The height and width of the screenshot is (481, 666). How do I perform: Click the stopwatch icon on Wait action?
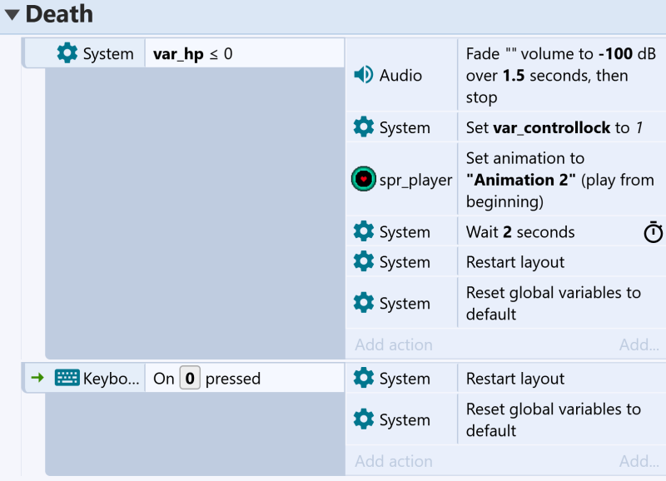[x=654, y=232]
